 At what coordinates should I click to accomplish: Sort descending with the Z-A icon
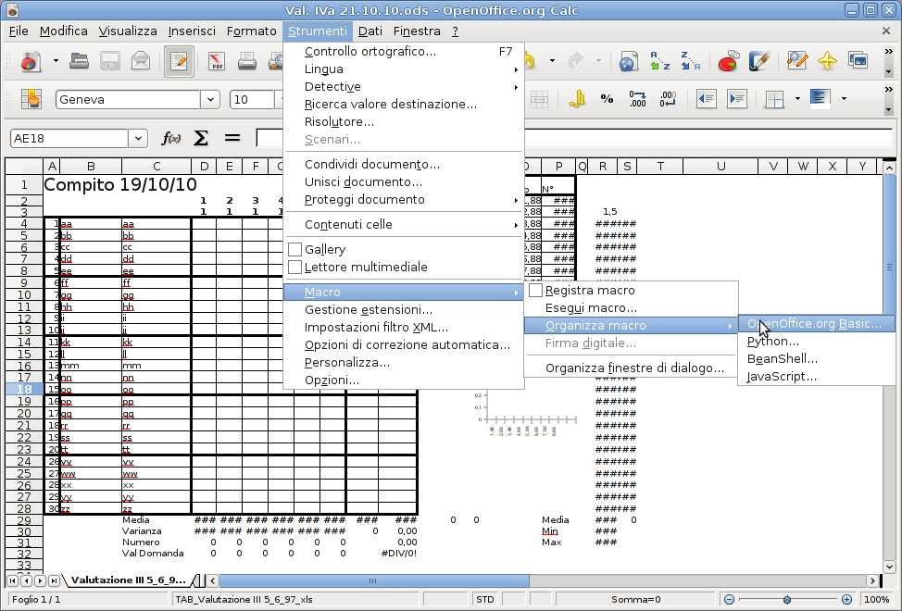pyautogui.click(x=690, y=61)
